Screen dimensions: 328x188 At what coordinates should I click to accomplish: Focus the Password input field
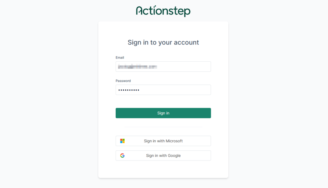[x=163, y=90]
